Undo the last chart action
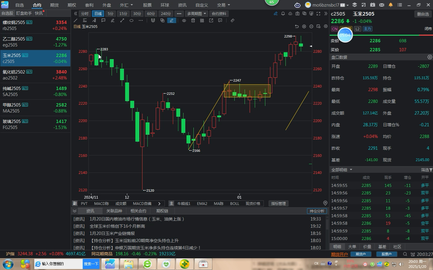 297,26
